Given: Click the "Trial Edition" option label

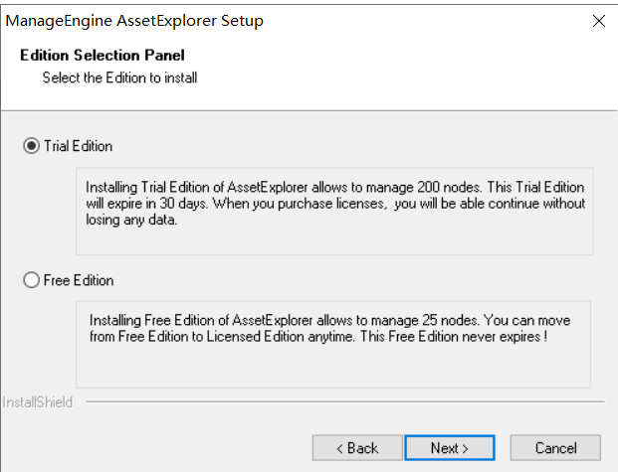Looking at the screenshot, I should pyautogui.click(x=78, y=146).
